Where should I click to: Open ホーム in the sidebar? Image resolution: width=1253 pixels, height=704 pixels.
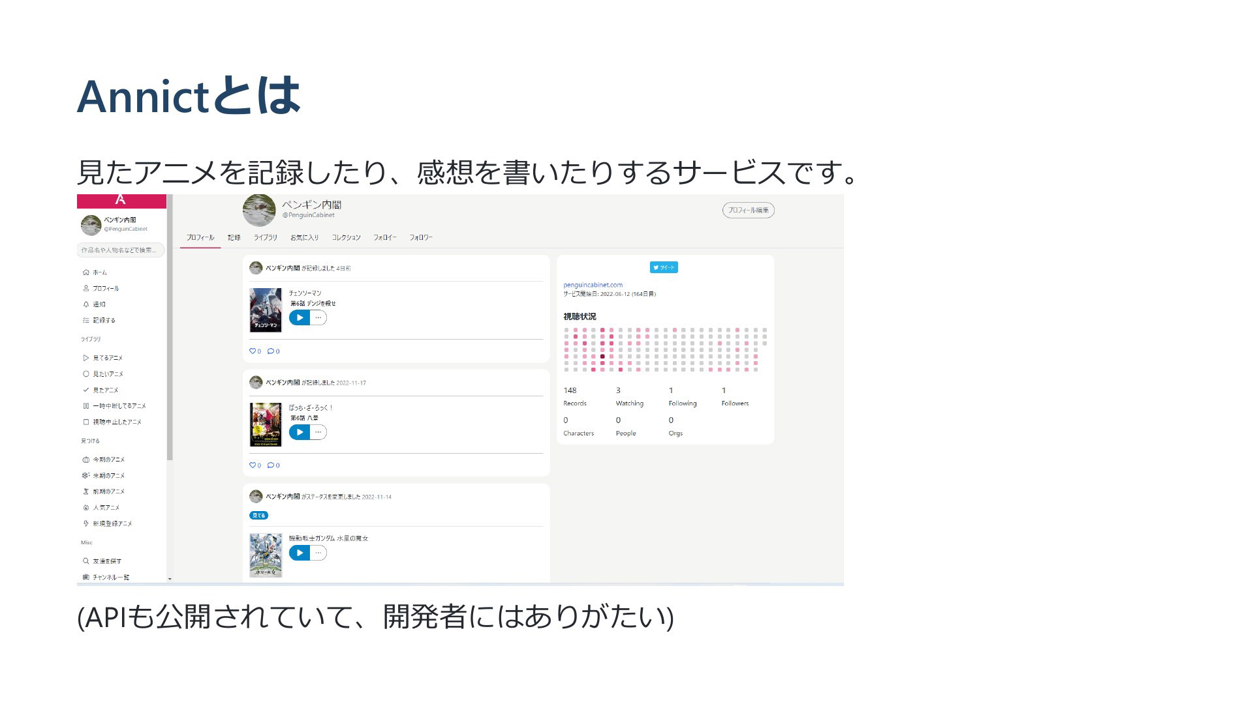pyautogui.click(x=95, y=272)
